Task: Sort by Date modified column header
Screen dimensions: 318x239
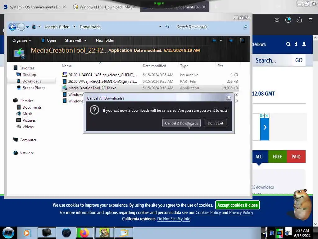Action: 154,66
